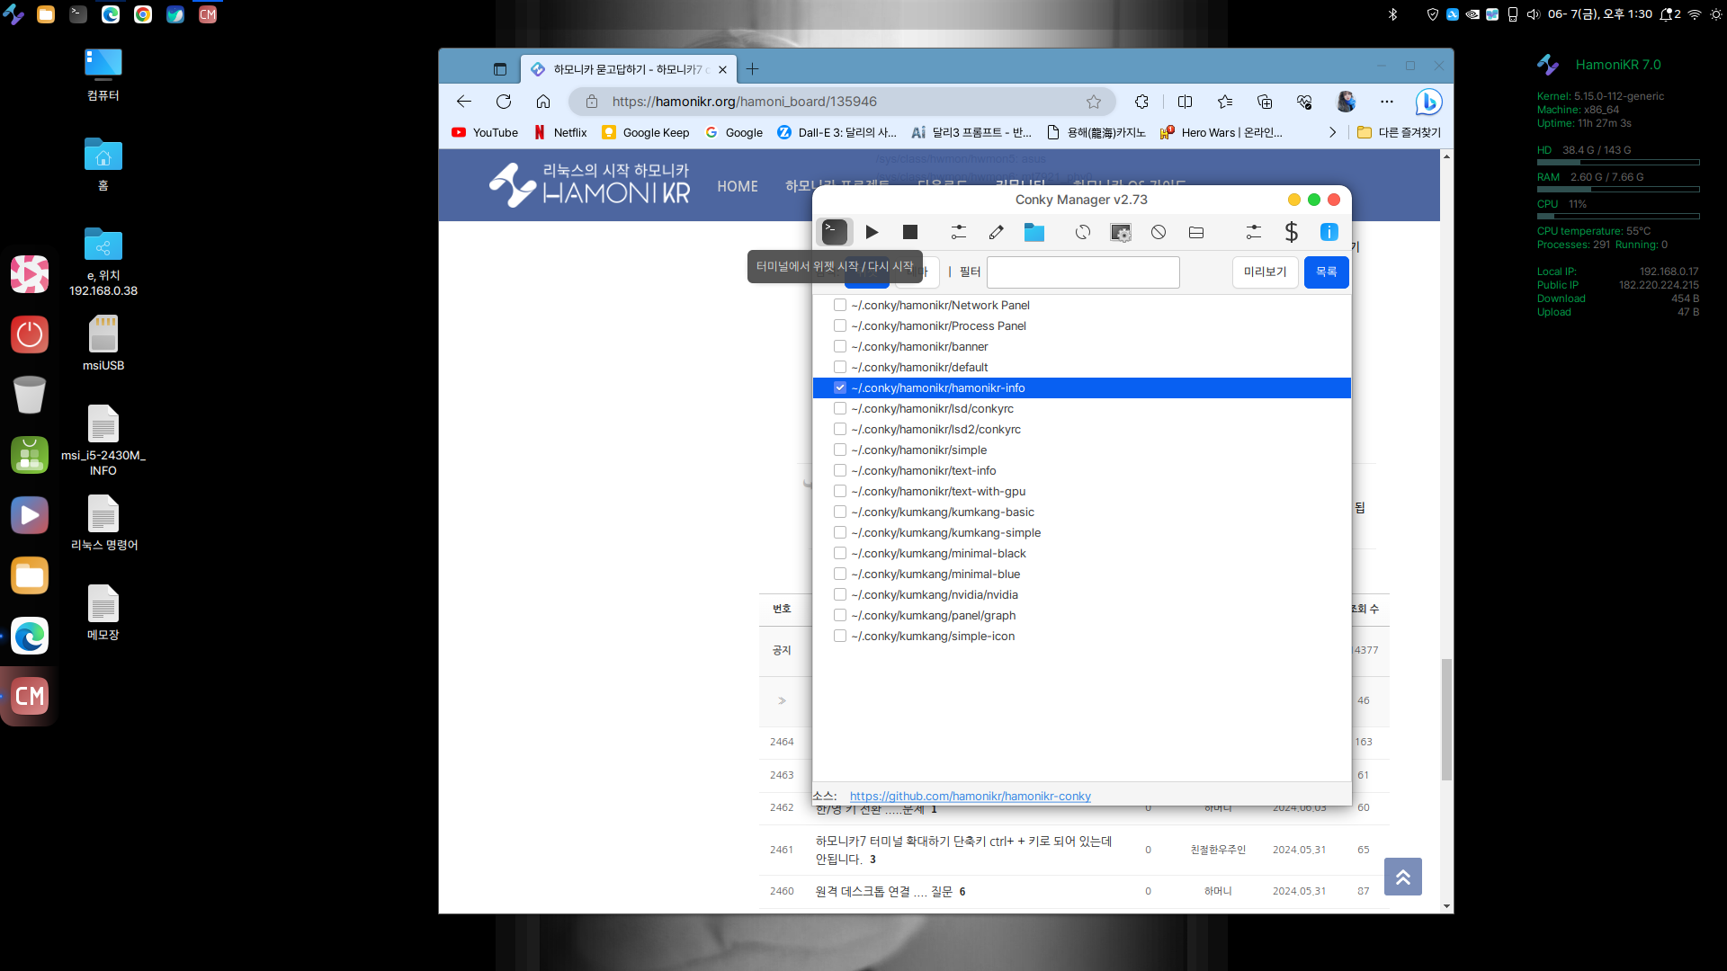The height and width of the screenshot is (971, 1727).
Task: Stop the selected widget with stop icon
Action: click(x=910, y=232)
